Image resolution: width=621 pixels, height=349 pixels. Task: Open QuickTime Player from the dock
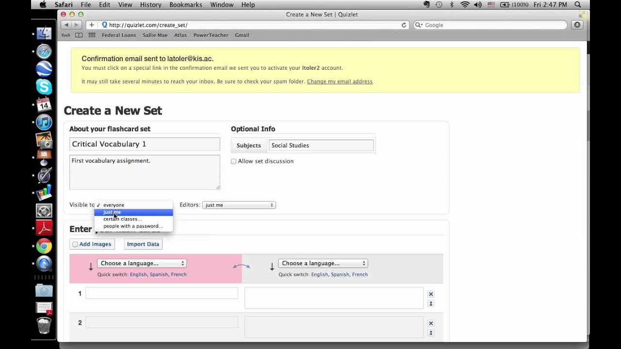(44, 264)
